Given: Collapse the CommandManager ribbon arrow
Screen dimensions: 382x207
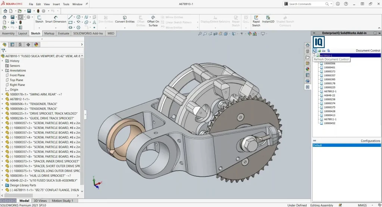Looking at the screenshot, I should tap(379, 28).
